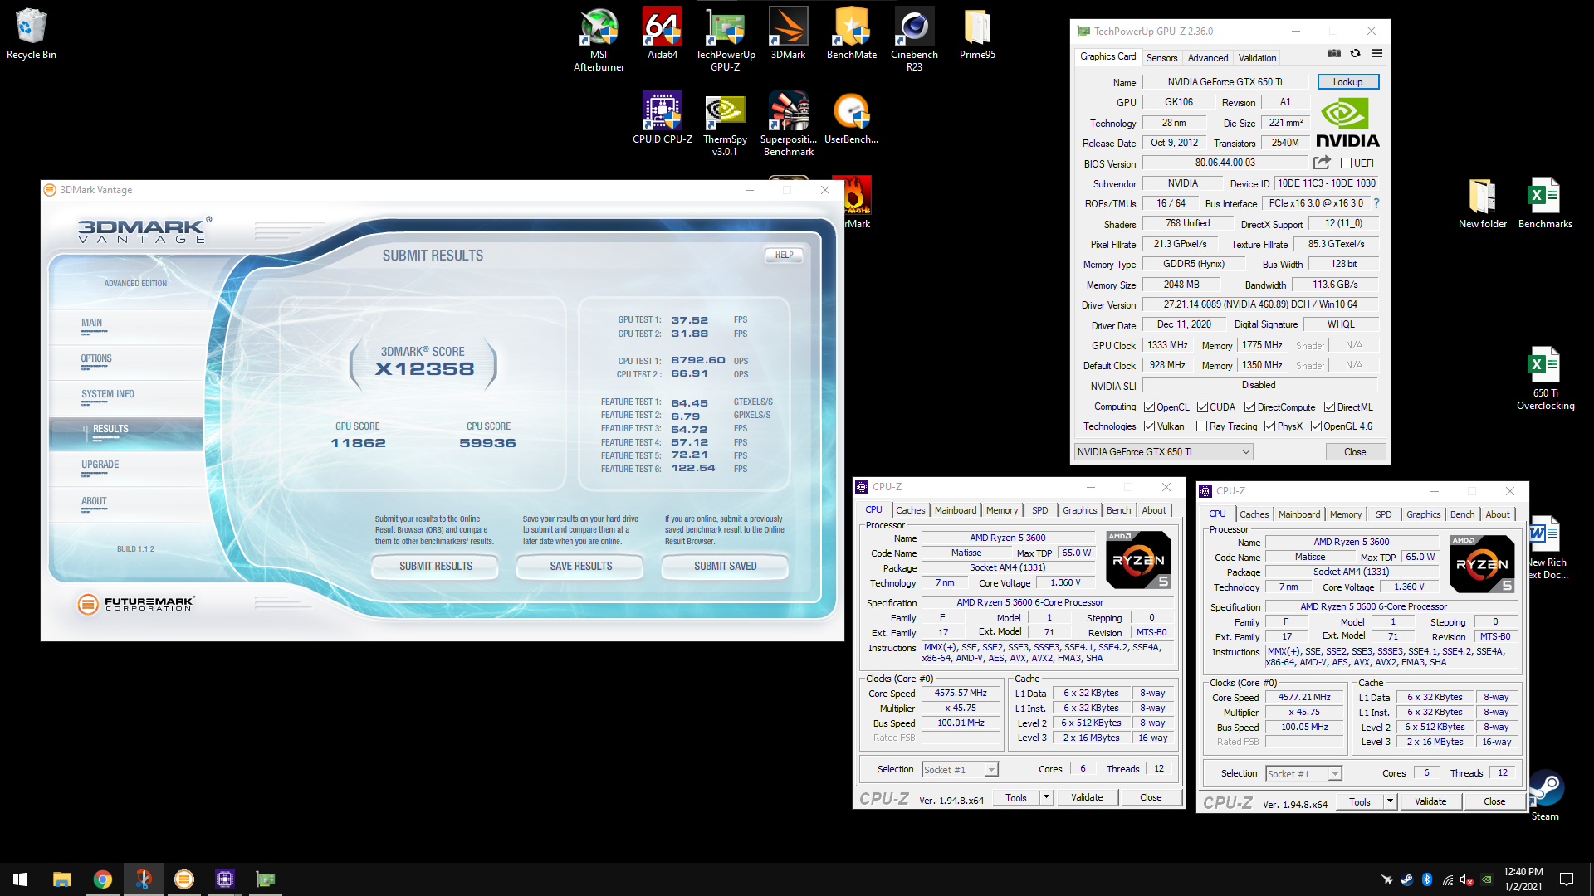Open Socket #1 dropdown in right CPU-Z window
1594x896 pixels.
click(1303, 774)
